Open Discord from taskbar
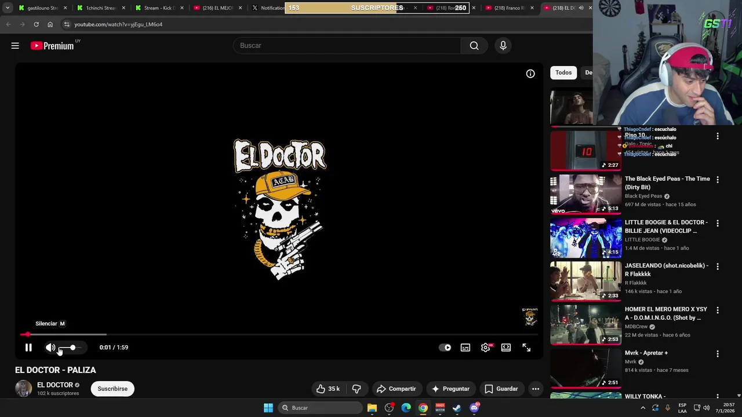742x417 pixels. (474, 408)
